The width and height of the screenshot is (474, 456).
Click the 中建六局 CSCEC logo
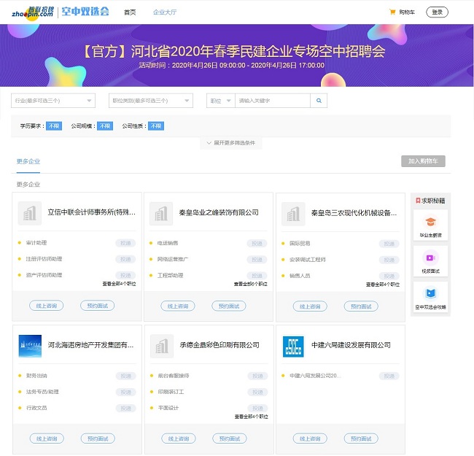(x=293, y=347)
